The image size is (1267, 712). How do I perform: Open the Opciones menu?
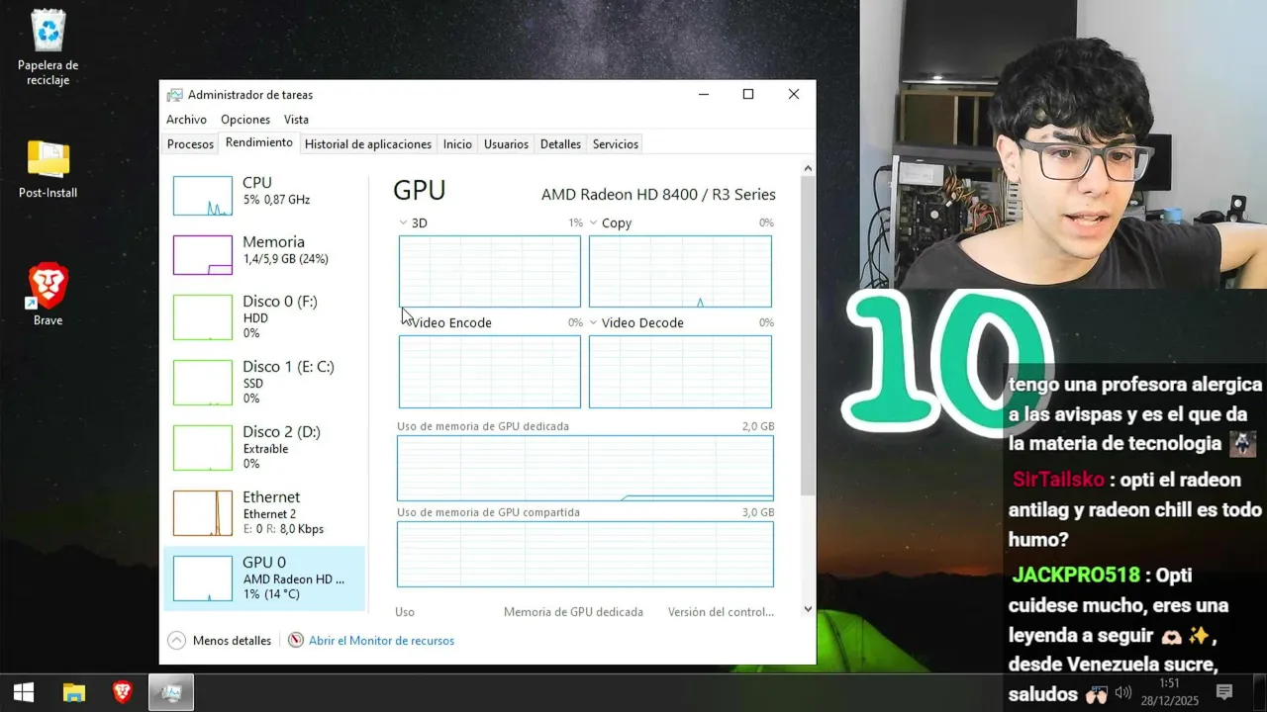click(x=245, y=120)
